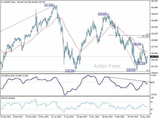
Task: Click the 100 value on RSI scale
Action: coord(152,98)
